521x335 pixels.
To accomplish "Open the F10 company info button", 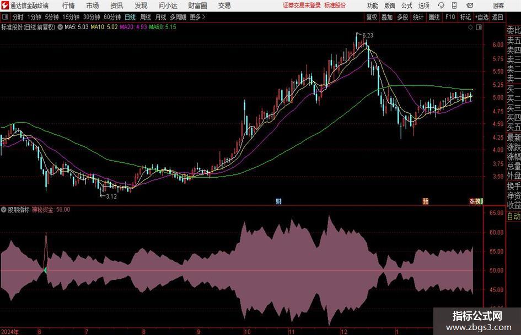I will click(450, 17).
